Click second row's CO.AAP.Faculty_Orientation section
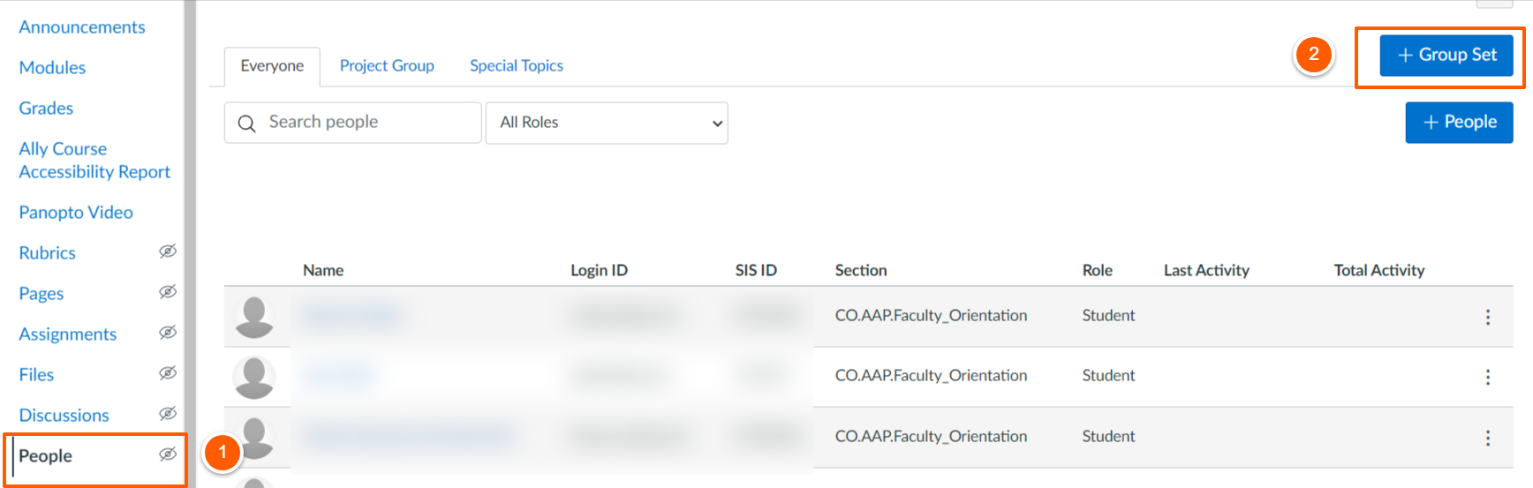 [931, 376]
